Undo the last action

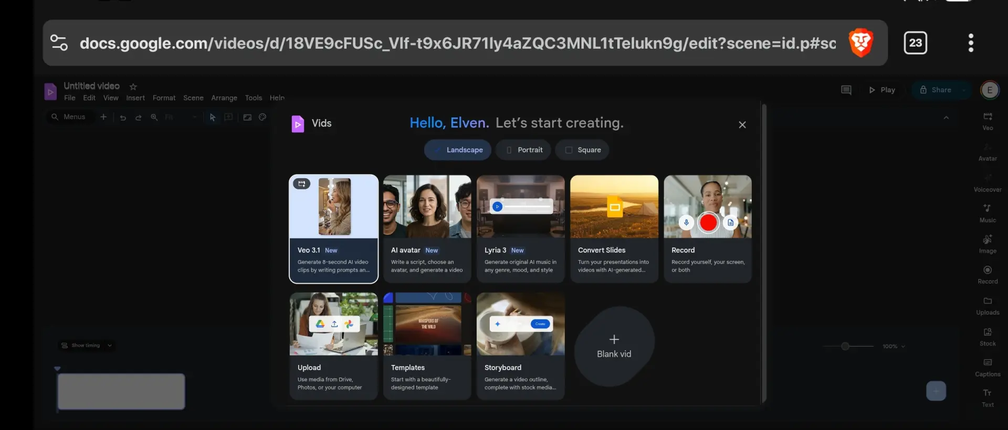pos(123,117)
